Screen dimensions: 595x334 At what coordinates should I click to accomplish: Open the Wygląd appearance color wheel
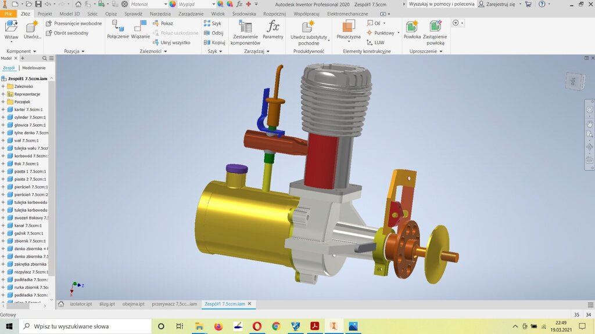[x=172, y=4]
